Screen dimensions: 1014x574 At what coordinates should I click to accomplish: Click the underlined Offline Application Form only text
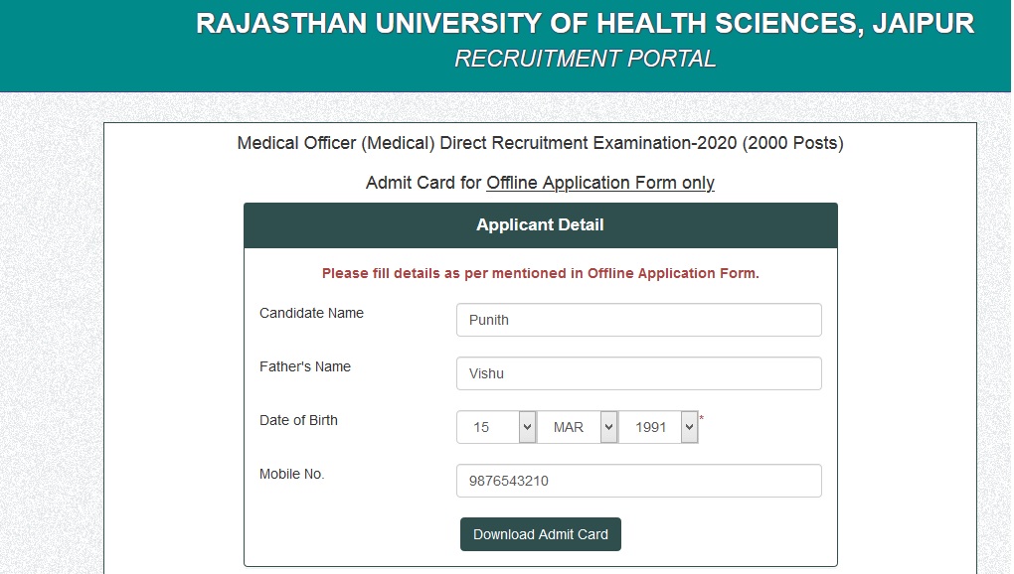[600, 183]
